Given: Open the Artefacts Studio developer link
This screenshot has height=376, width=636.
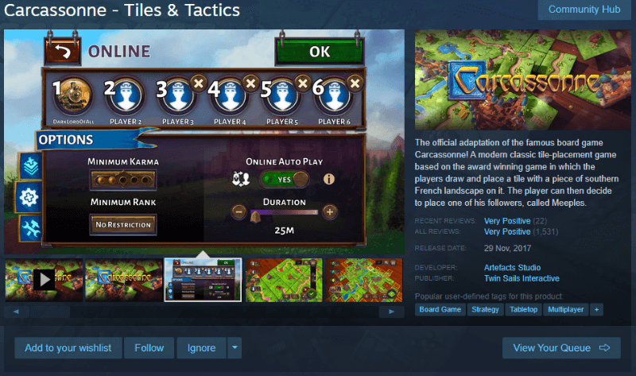Looking at the screenshot, I should (512, 267).
